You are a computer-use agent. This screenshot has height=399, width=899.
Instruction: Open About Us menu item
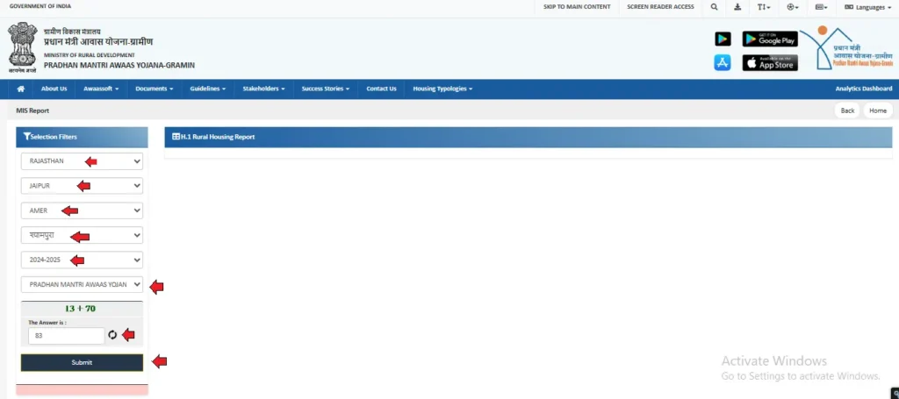54,89
